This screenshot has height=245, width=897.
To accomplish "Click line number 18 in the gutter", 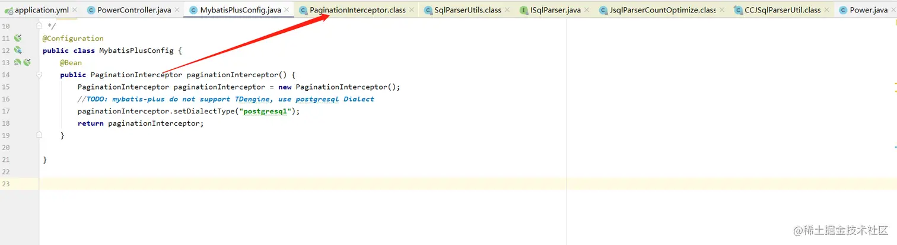I will [x=6, y=123].
